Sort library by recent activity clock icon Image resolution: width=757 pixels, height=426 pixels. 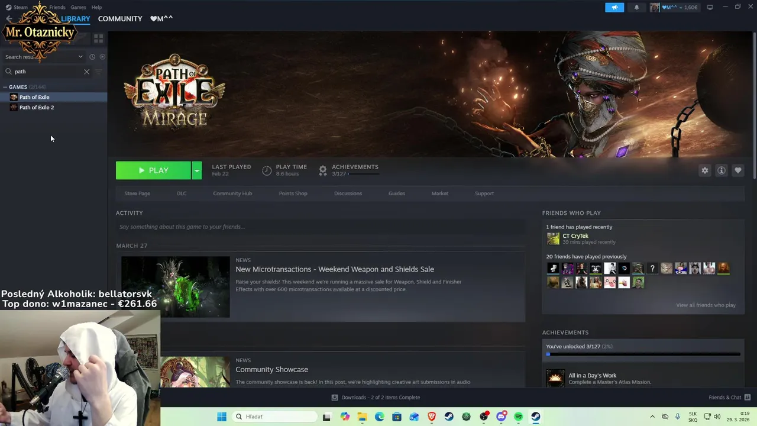[x=92, y=57]
